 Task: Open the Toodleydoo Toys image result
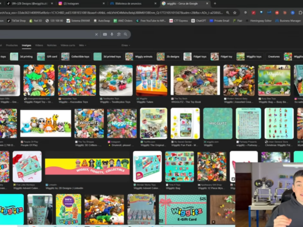pos(116,80)
